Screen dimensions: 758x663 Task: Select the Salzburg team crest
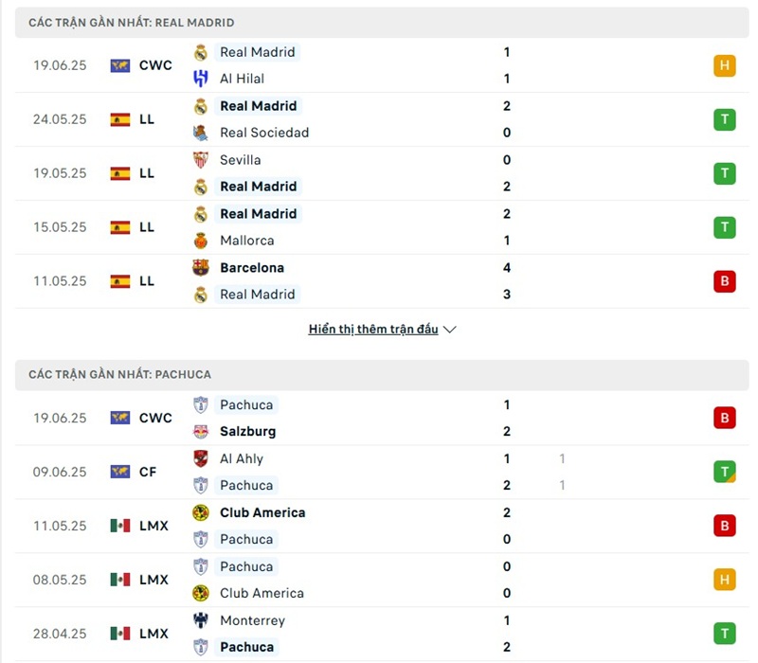[200, 431]
